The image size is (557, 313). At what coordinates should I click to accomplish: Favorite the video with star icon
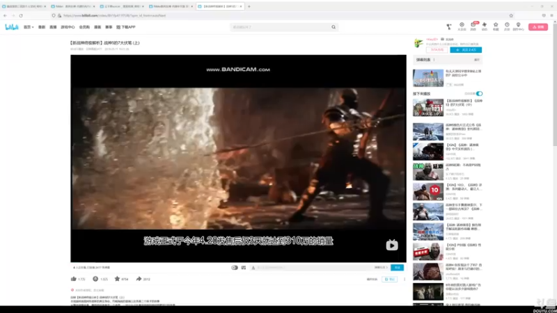(117, 279)
